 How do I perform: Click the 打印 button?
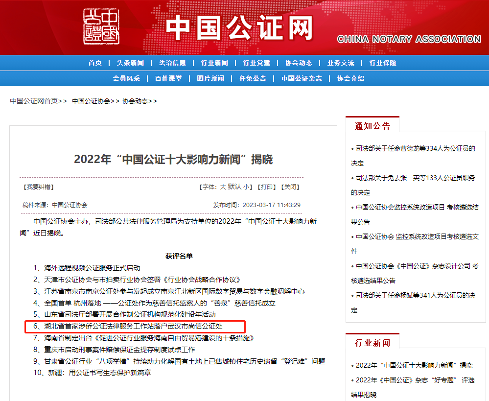click(x=267, y=187)
